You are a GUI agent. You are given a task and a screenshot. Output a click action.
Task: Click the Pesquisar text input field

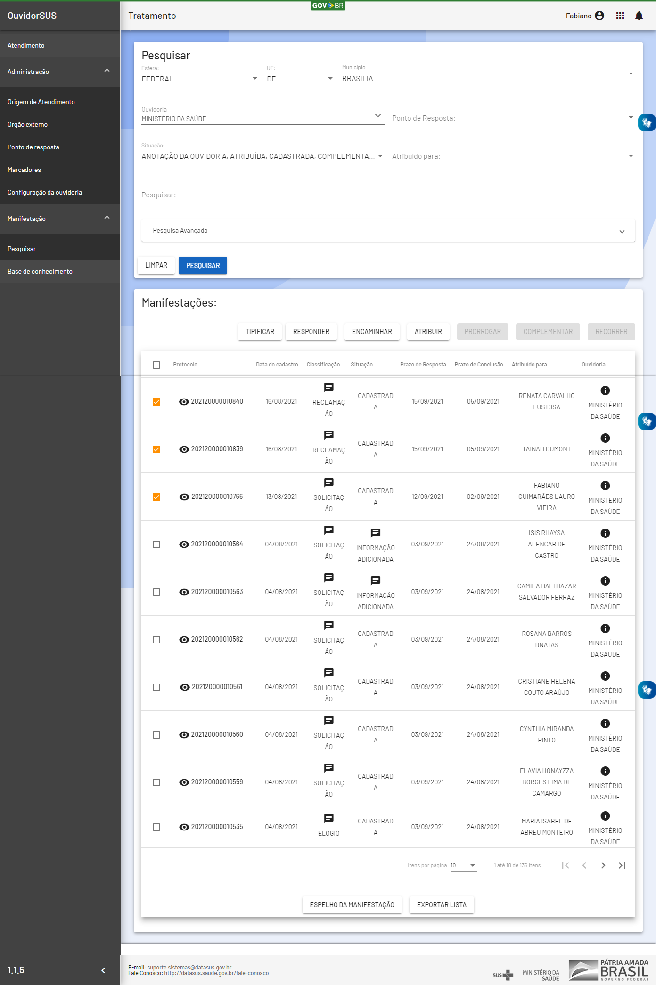point(262,195)
